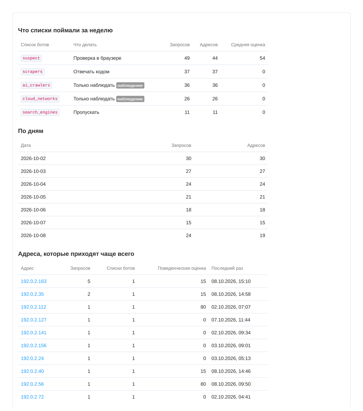Click the «Списки ботов» column header
Image resolution: width=363 pixels, height=411 pixels.
point(121,268)
